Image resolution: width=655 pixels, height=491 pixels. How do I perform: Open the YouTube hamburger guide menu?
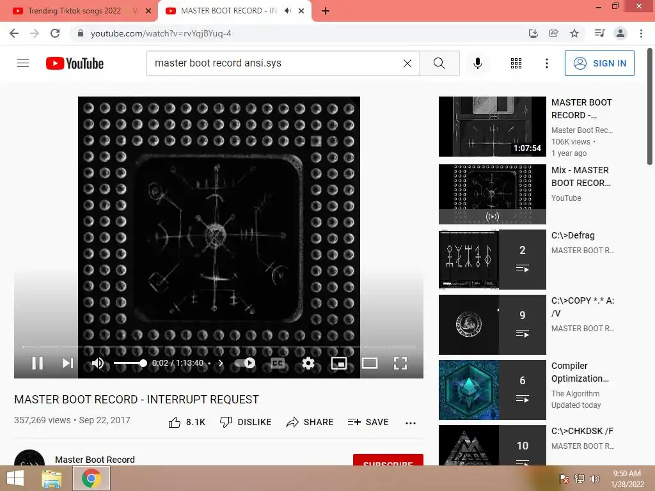23,63
